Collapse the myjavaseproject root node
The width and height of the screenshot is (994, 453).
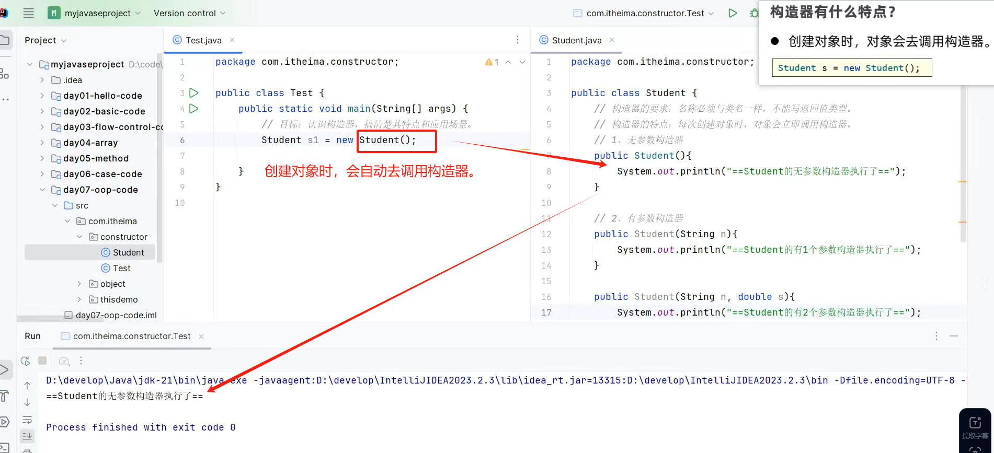tap(30, 64)
